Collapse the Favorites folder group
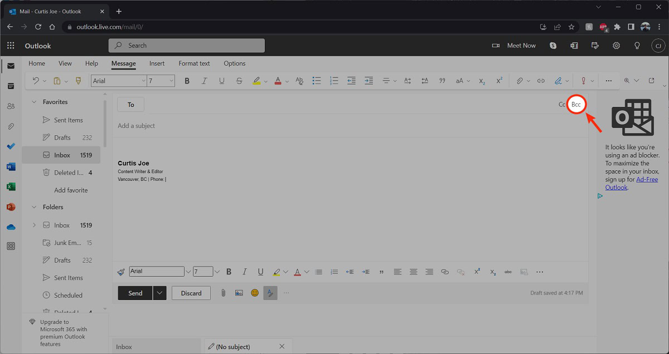669x354 pixels. [34, 102]
